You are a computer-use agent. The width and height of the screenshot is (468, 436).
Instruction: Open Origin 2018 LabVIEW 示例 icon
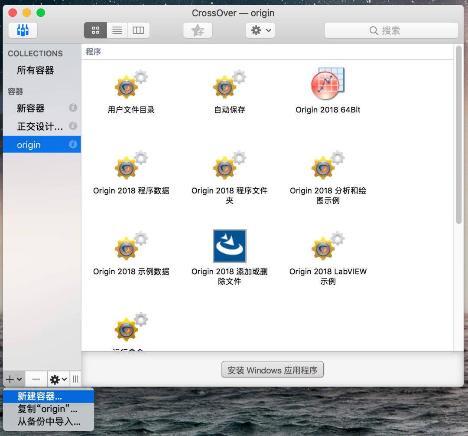[x=328, y=246]
